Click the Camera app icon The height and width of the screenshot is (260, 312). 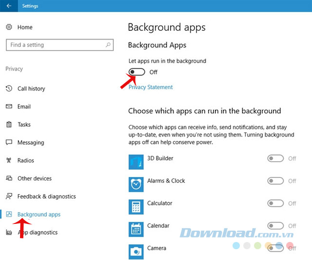136,252
